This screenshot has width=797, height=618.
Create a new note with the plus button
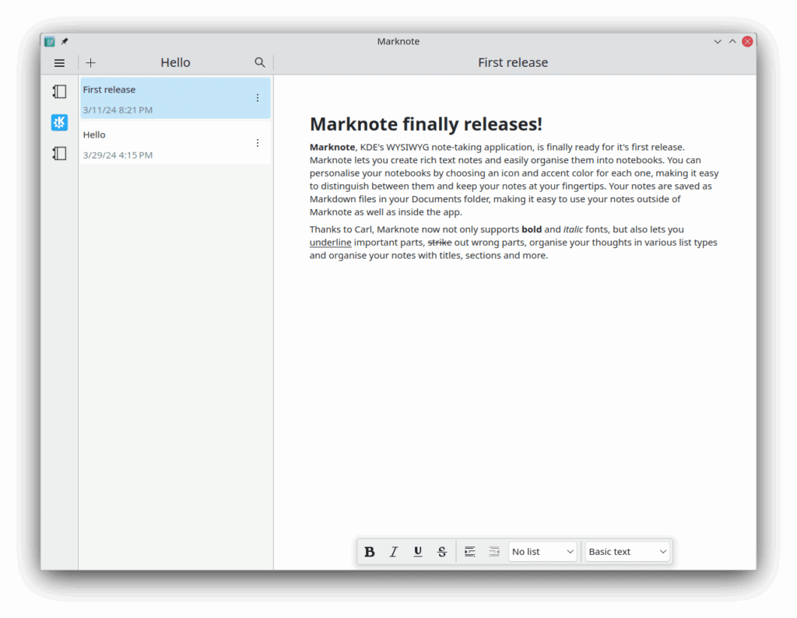point(90,62)
